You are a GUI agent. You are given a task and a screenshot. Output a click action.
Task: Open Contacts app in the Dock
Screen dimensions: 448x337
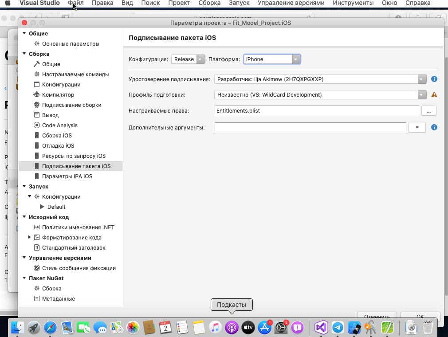click(149, 327)
